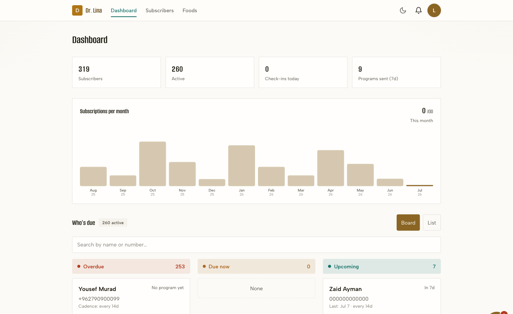Click "Cadence: every 14d" text
Screen dimensions: 513x314
click(99, 306)
